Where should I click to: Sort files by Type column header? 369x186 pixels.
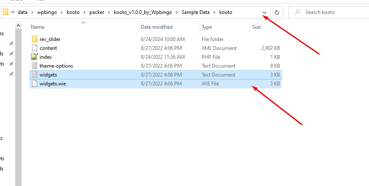[207, 27]
